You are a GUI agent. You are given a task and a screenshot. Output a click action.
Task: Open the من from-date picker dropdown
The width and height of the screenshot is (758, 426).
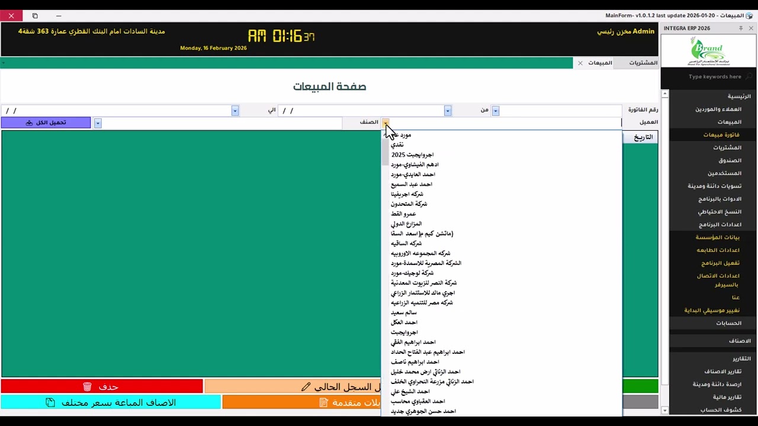click(x=448, y=111)
